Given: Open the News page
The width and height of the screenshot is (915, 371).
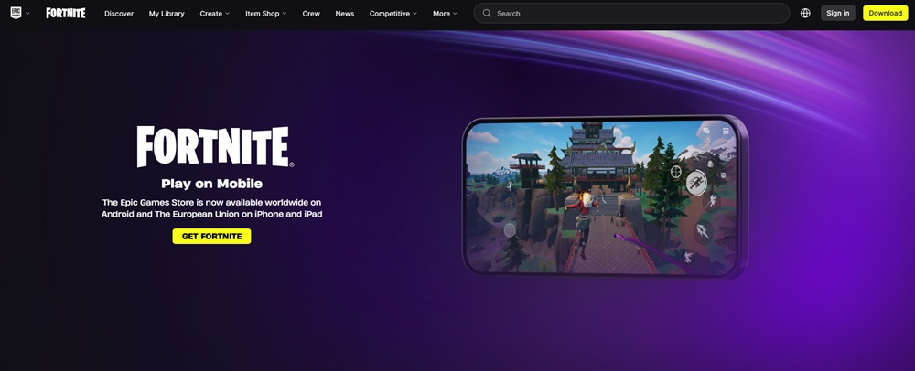Looking at the screenshot, I should [345, 14].
